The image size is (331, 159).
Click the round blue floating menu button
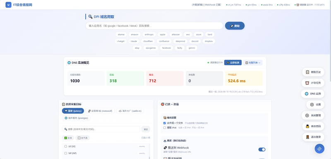point(319,149)
